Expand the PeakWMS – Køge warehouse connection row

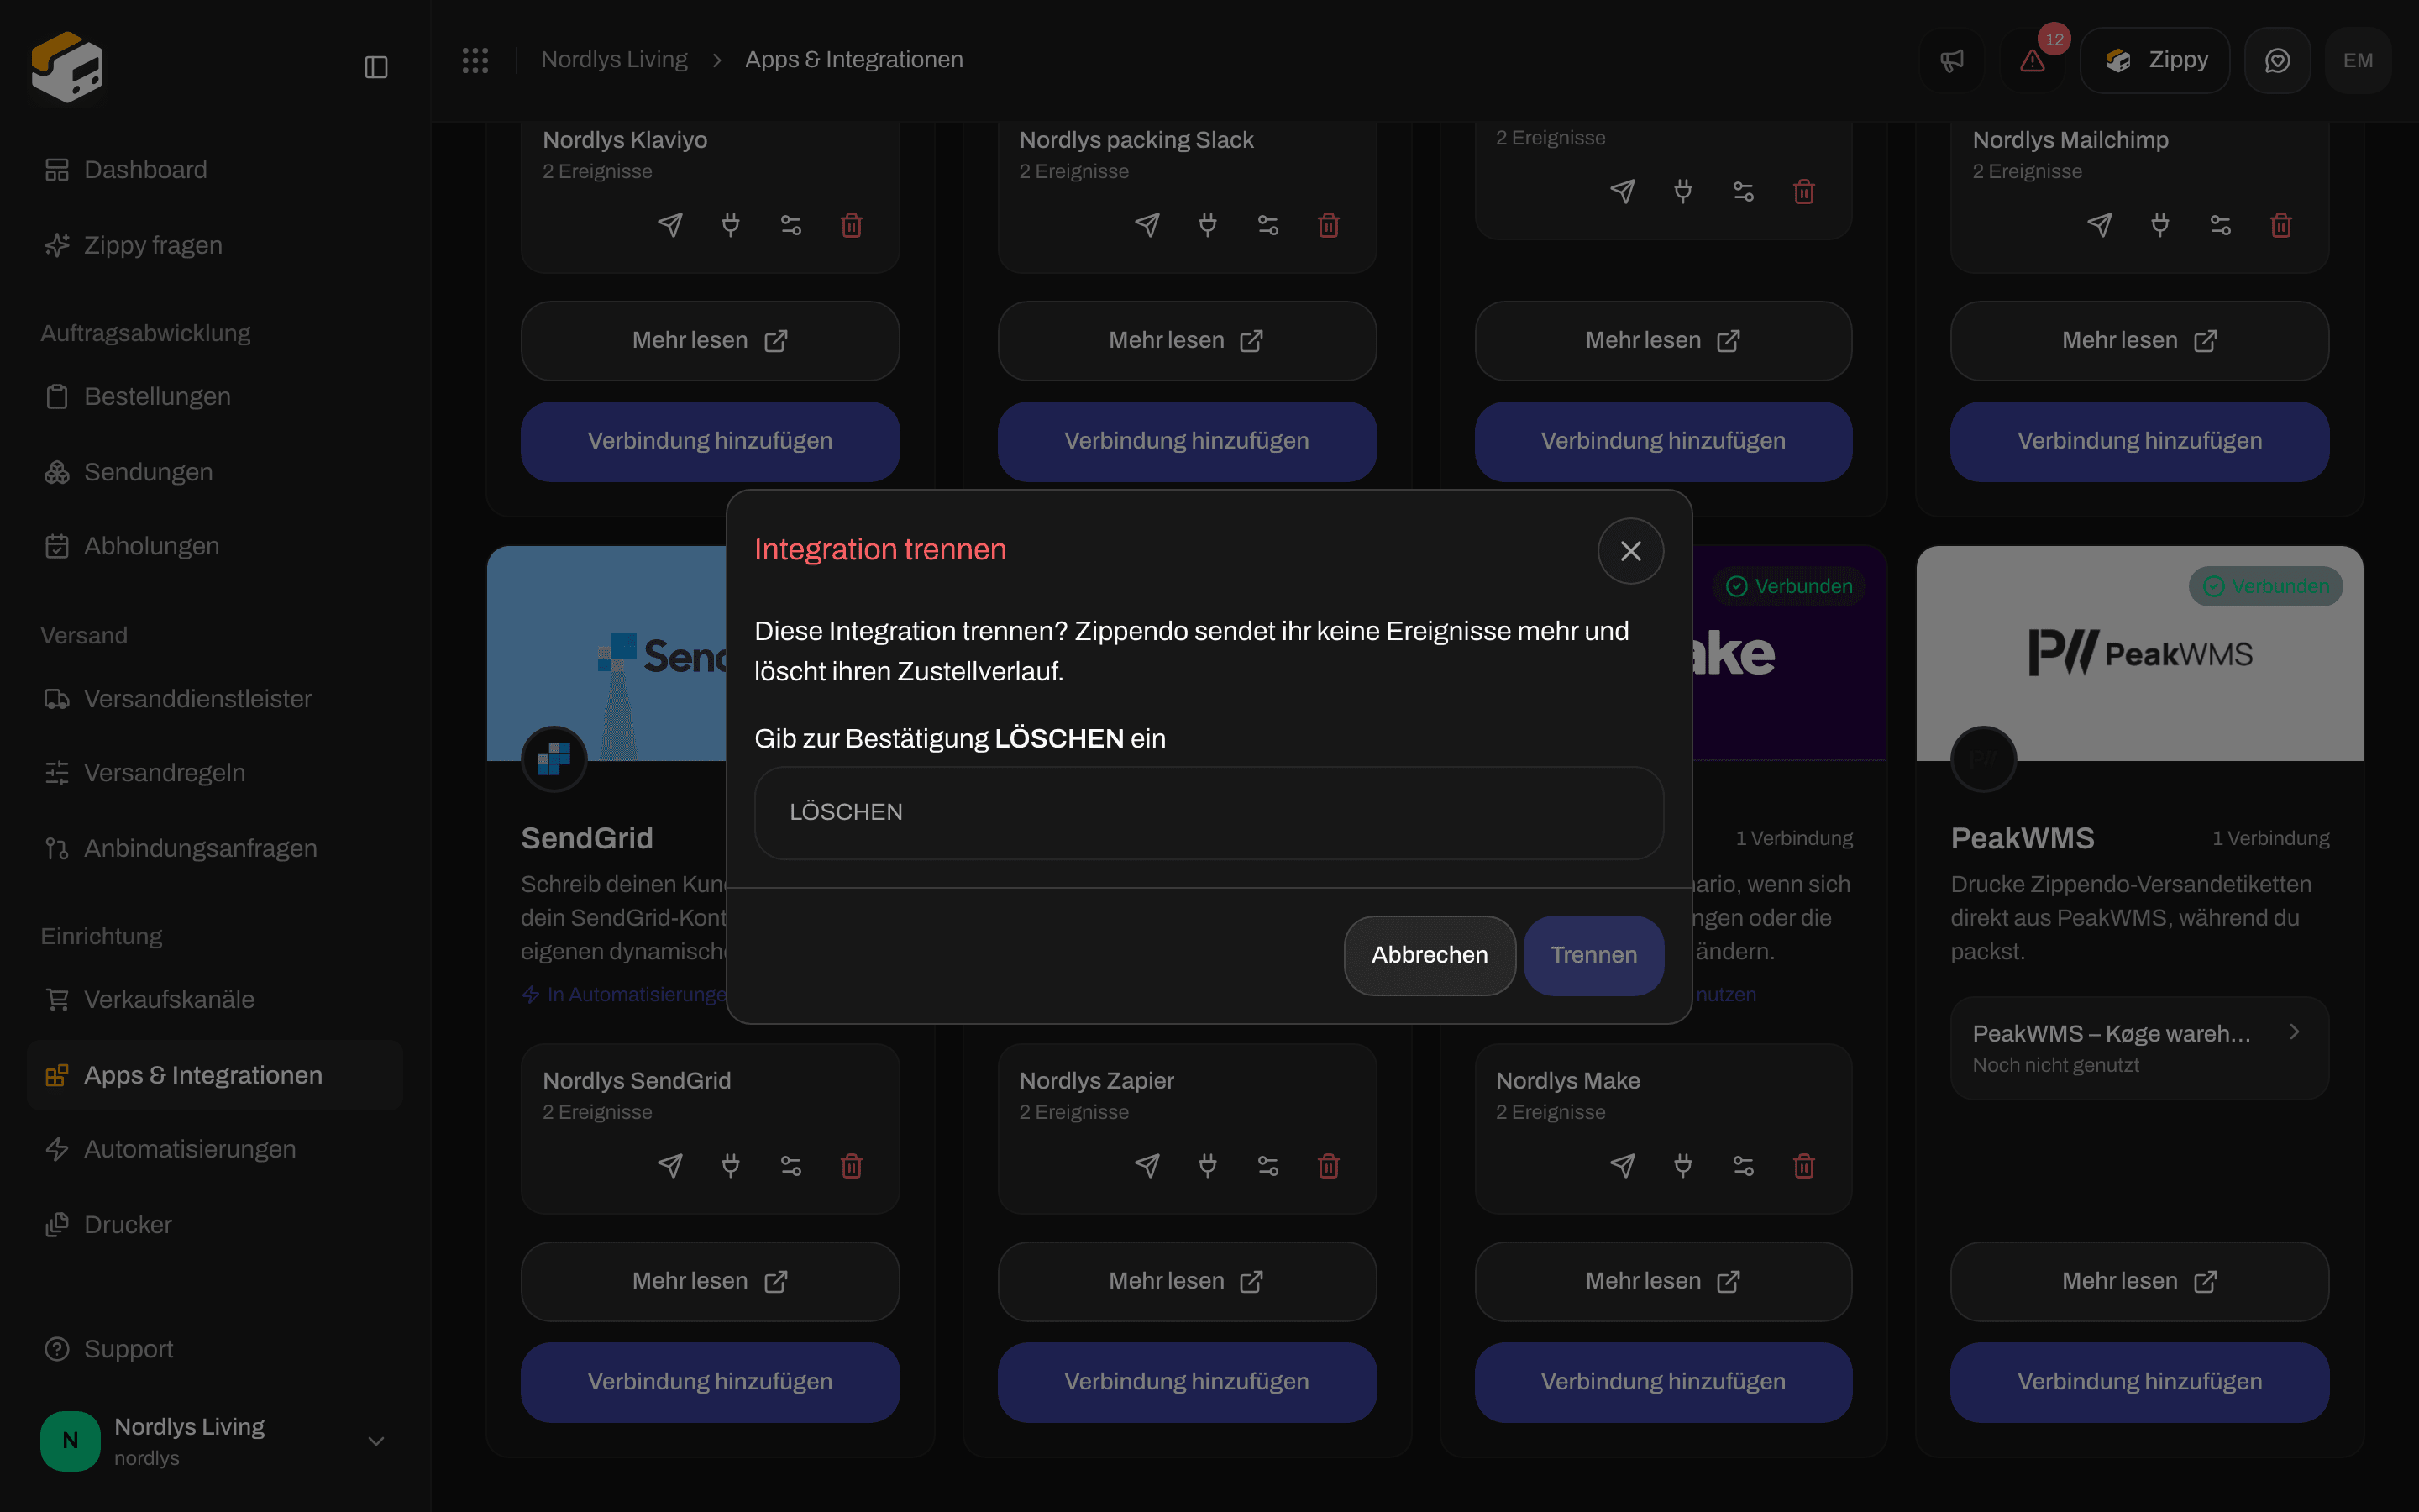[2139, 1047]
